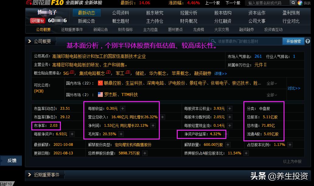Click the 开始搜索 button
Screen dimensions: 314x186
point(293,41)
